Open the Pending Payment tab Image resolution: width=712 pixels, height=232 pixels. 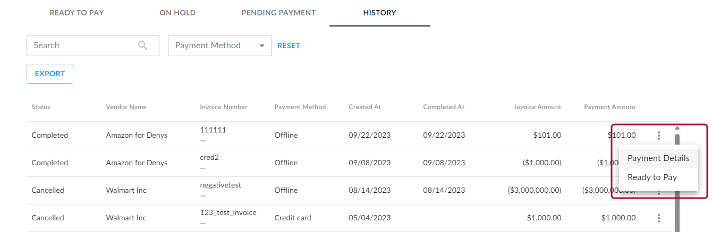pos(278,13)
